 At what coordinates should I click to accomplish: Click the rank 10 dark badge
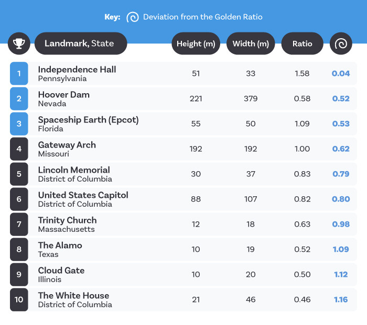pyautogui.click(x=19, y=300)
